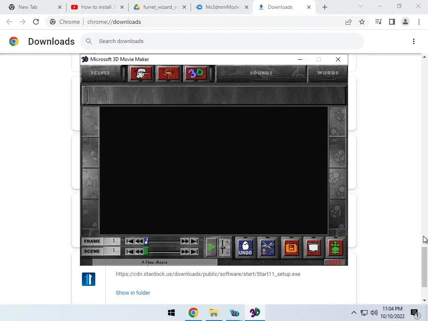The height and width of the screenshot is (321, 428).
Task: Open the Scenes menu in Movie Maker
Action: click(100, 73)
